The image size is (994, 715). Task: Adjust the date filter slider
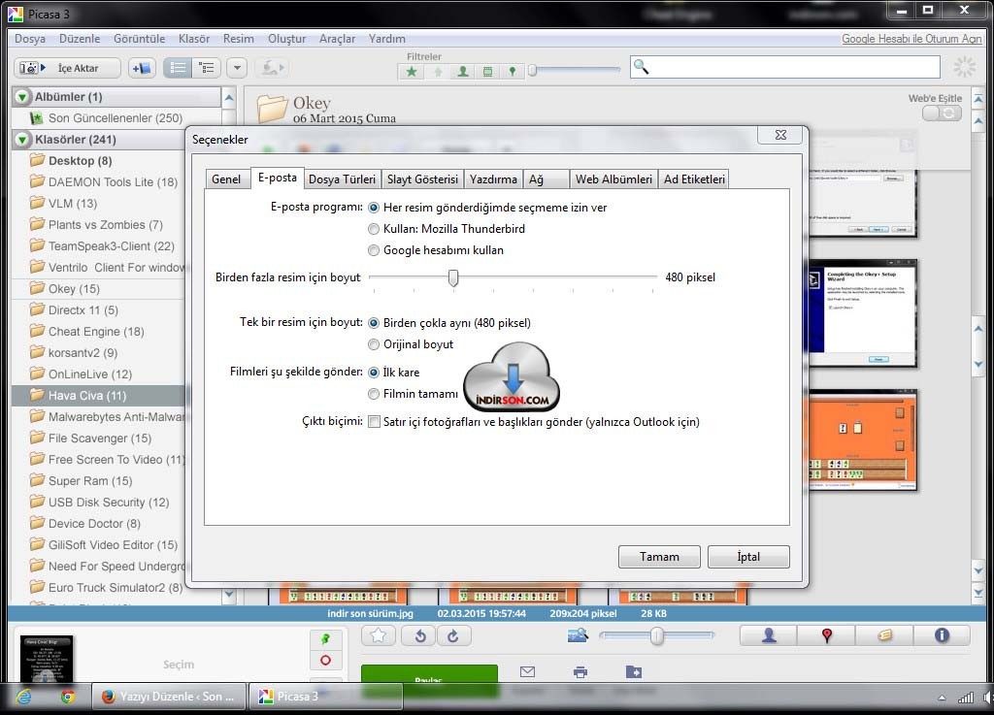pyautogui.click(x=533, y=70)
